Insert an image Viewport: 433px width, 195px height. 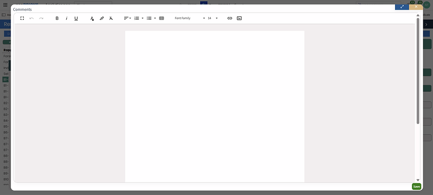click(239, 18)
